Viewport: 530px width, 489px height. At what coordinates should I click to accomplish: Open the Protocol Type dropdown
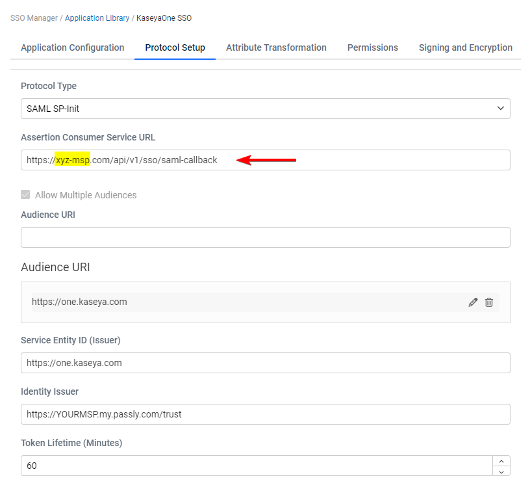[266, 109]
